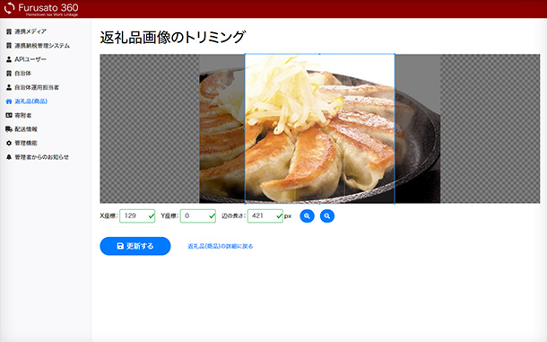547x342 pixels.
Task: Follow 返礼品(商品)の詳細に戻る link
Action: pyautogui.click(x=220, y=246)
